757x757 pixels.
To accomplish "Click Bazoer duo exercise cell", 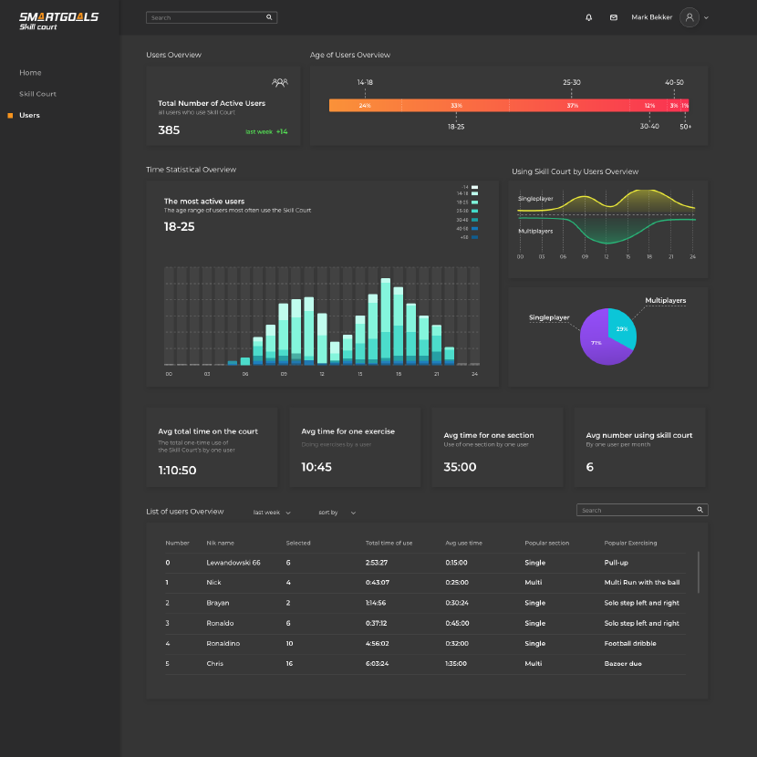I will [x=623, y=663].
